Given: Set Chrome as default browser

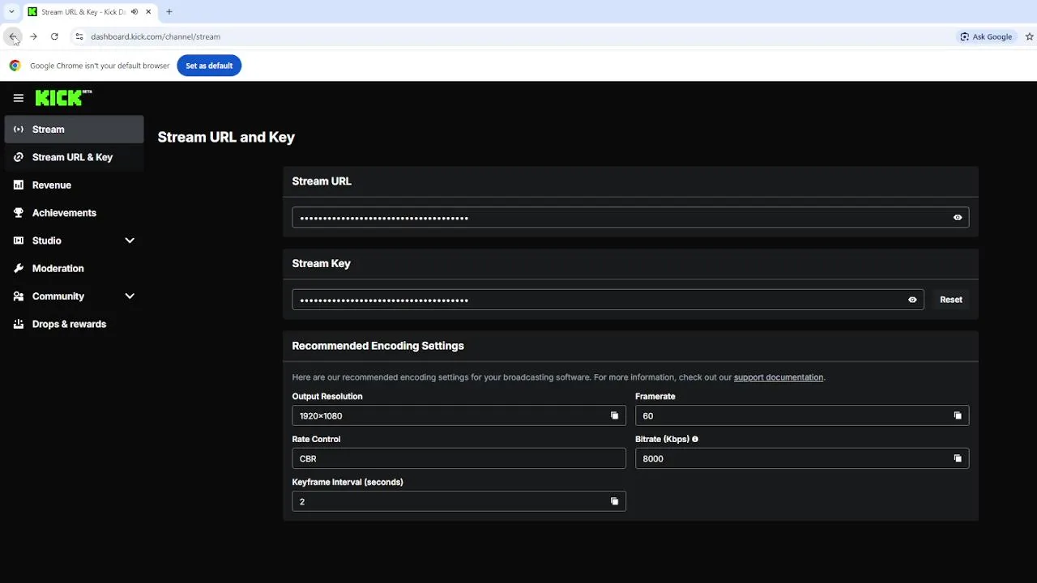Looking at the screenshot, I should (209, 66).
